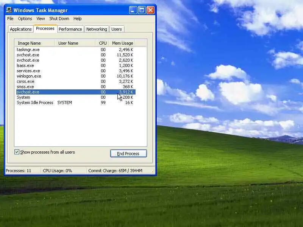Click CPU Usage: 0% status entry
This screenshot has height=227, width=303.
point(58,171)
